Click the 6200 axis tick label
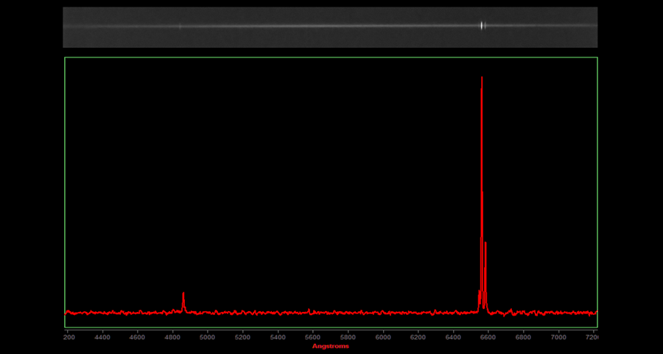The width and height of the screenshot is (663, 354). click(x=418, y=337)
